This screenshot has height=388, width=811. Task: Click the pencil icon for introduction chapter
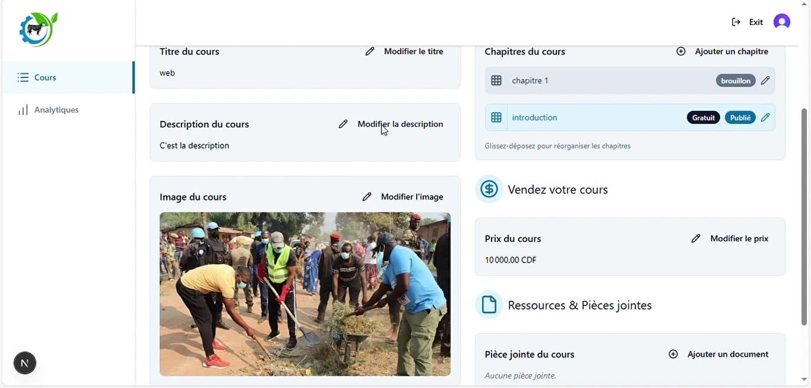pyautogui.click(x=765, y=117)
